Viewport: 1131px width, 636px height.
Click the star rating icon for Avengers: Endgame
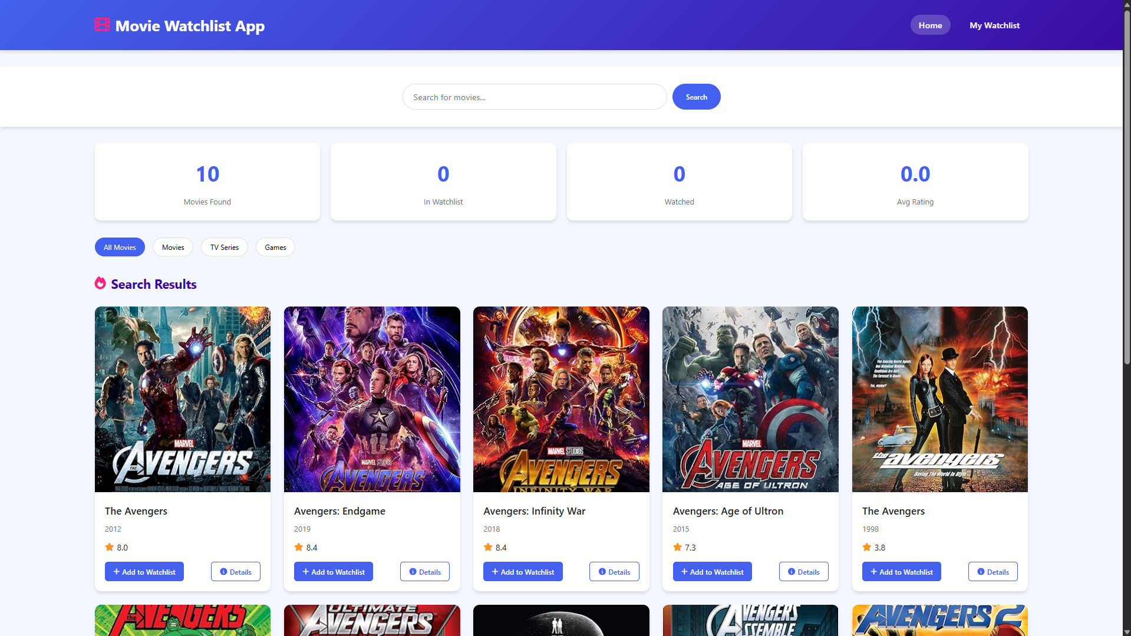point(299,547)
